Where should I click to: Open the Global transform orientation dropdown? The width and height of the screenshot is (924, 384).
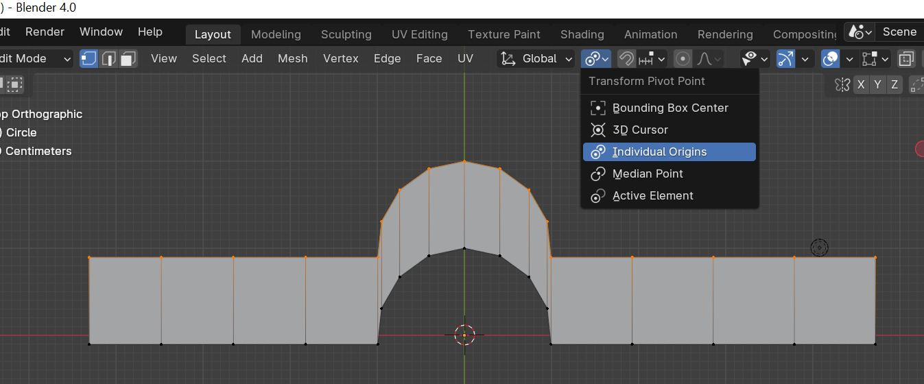tap(537, 59)
